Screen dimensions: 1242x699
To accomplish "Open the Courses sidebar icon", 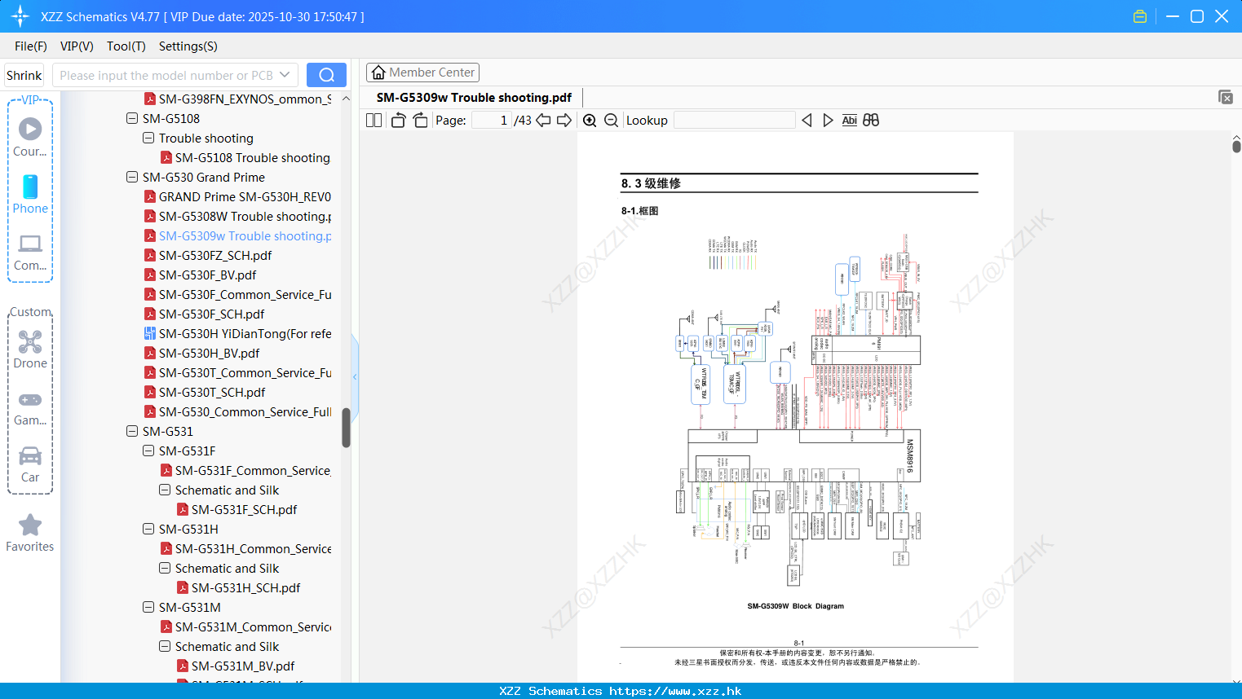I will [30, 137].
